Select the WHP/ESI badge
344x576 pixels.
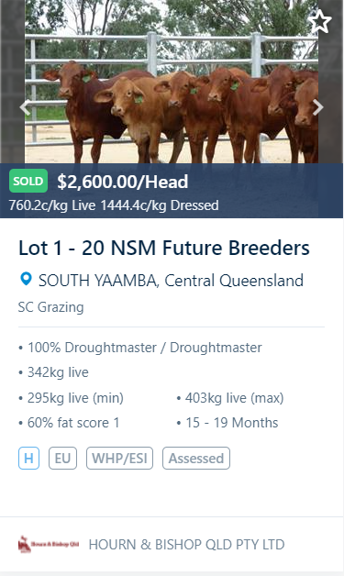119,458
